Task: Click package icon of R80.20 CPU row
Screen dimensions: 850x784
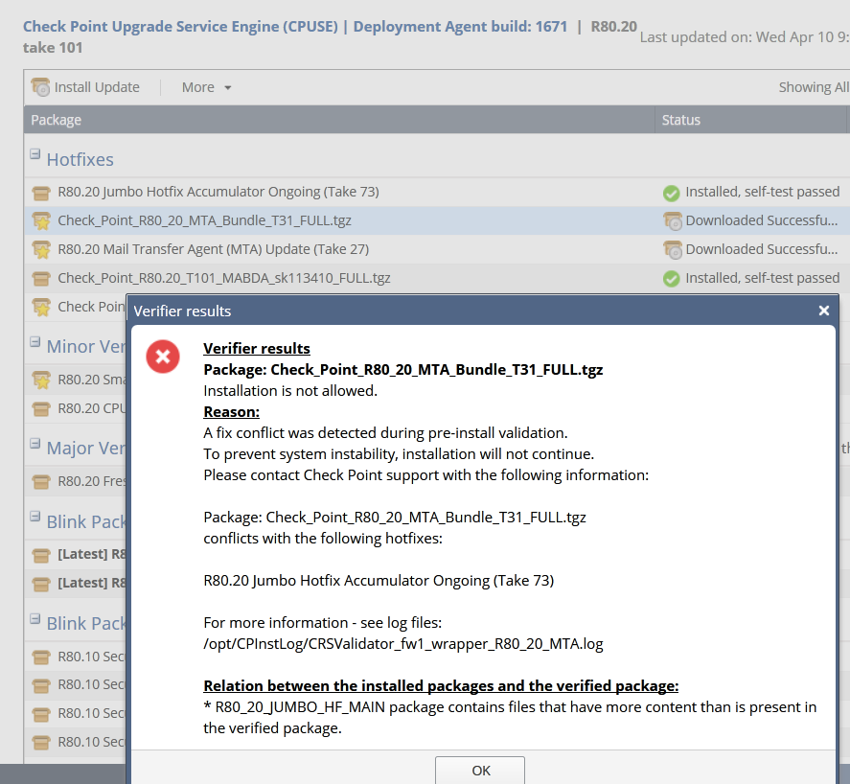Action: (41, 409)
